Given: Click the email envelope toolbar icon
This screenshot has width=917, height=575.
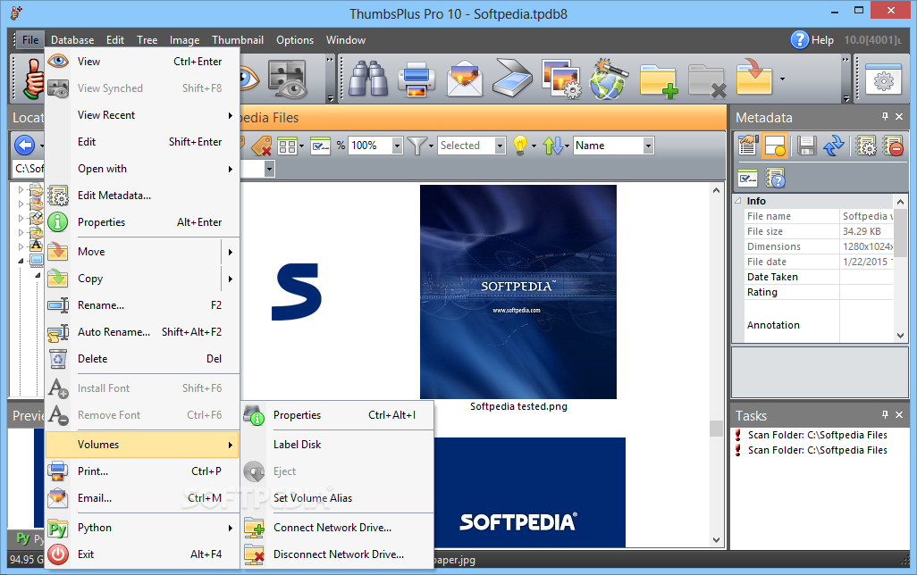Looking at the screenshot, I should [465, 79].
